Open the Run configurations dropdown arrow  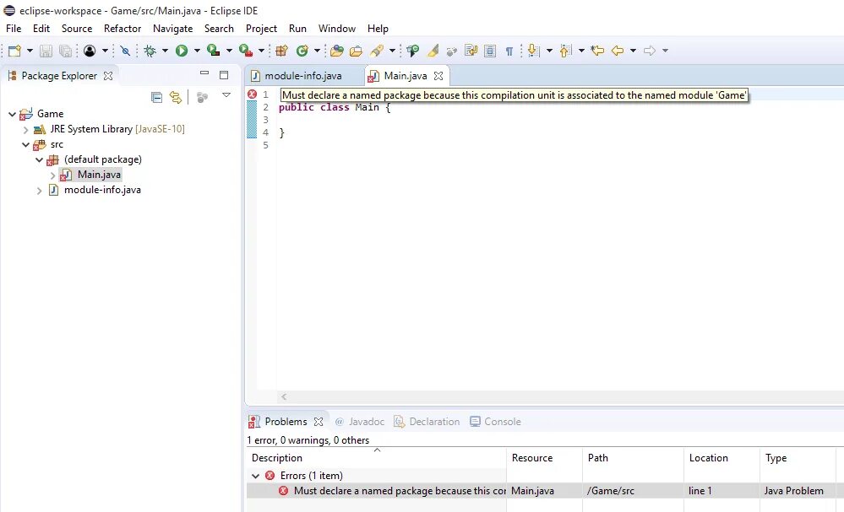click(x=197, y=51)
